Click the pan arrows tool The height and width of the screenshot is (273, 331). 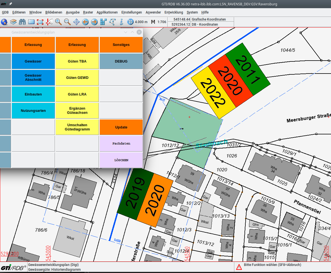click(x=76, y=22)
